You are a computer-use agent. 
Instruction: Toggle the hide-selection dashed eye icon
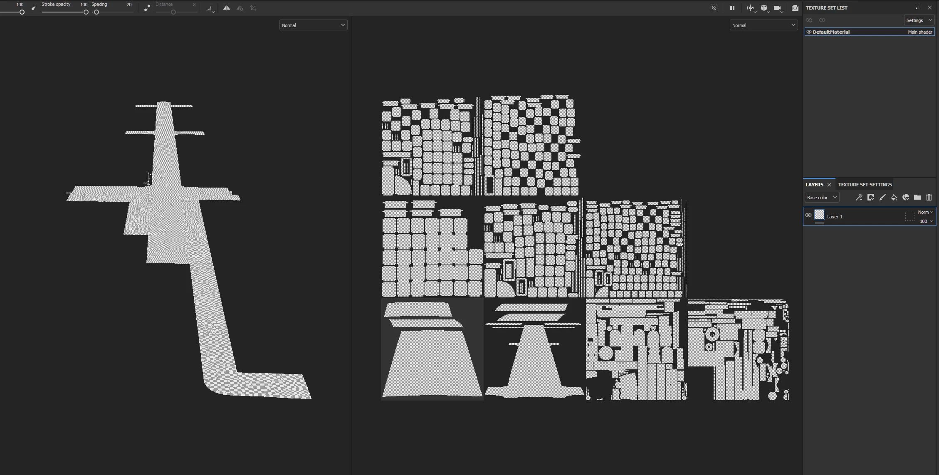click(x=714, y=8)
